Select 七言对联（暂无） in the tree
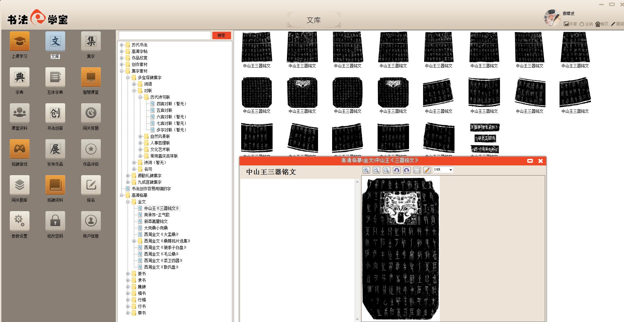This screenshot has width=624, height=322. (x=171, y=123)
